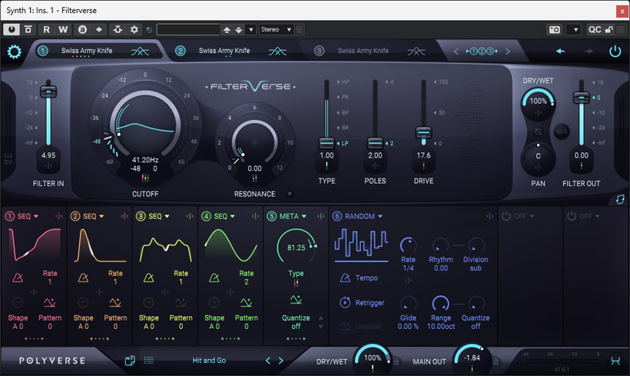Image resolution: width=630 pixels, height=376 pixels.
Task: Select LP filter type label
Action: (x=345, y=143)
